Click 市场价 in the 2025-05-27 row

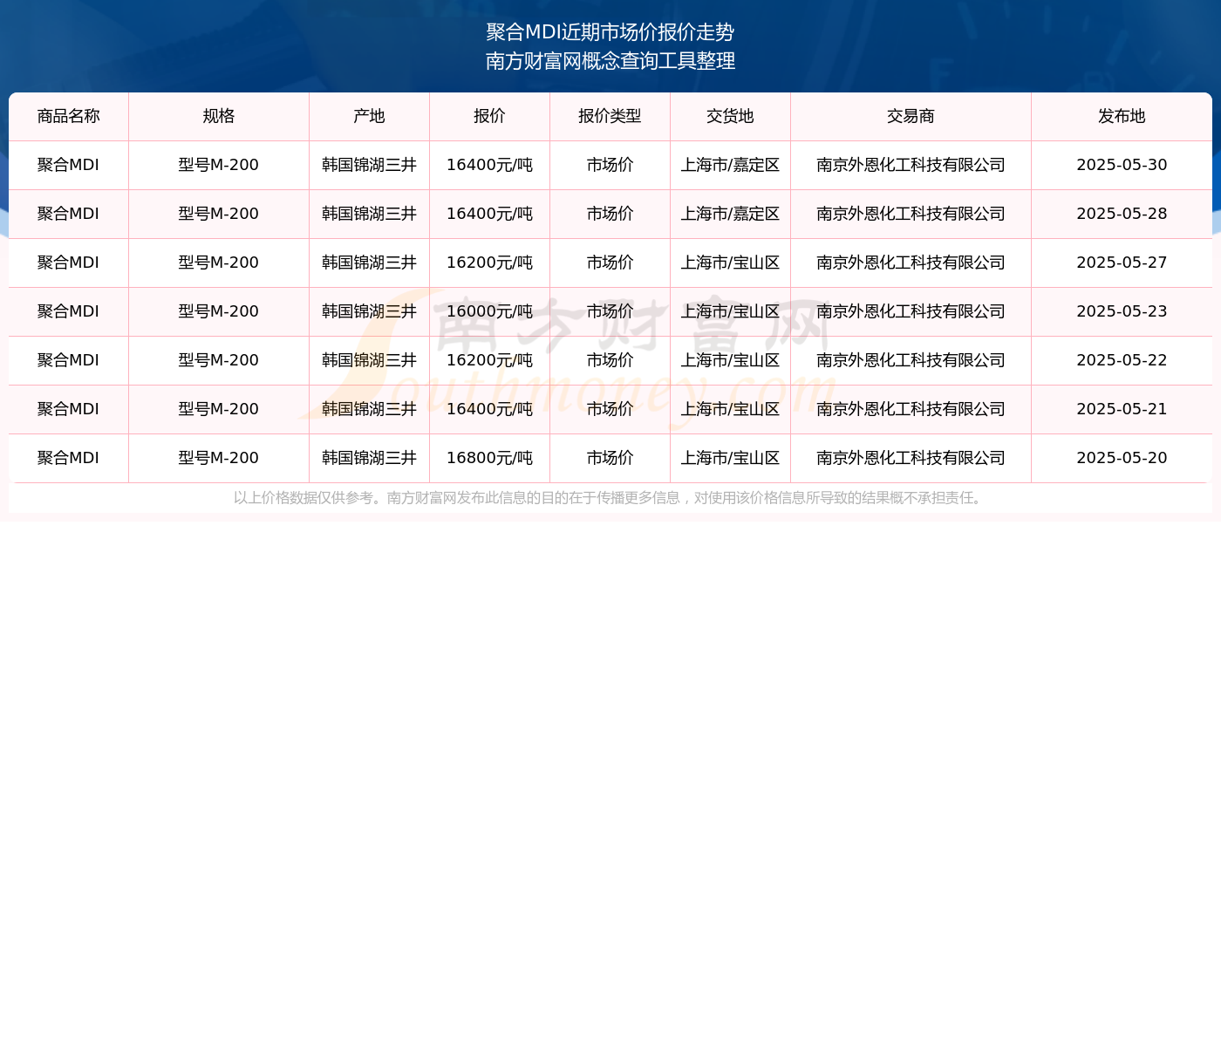tap(610, 263)
